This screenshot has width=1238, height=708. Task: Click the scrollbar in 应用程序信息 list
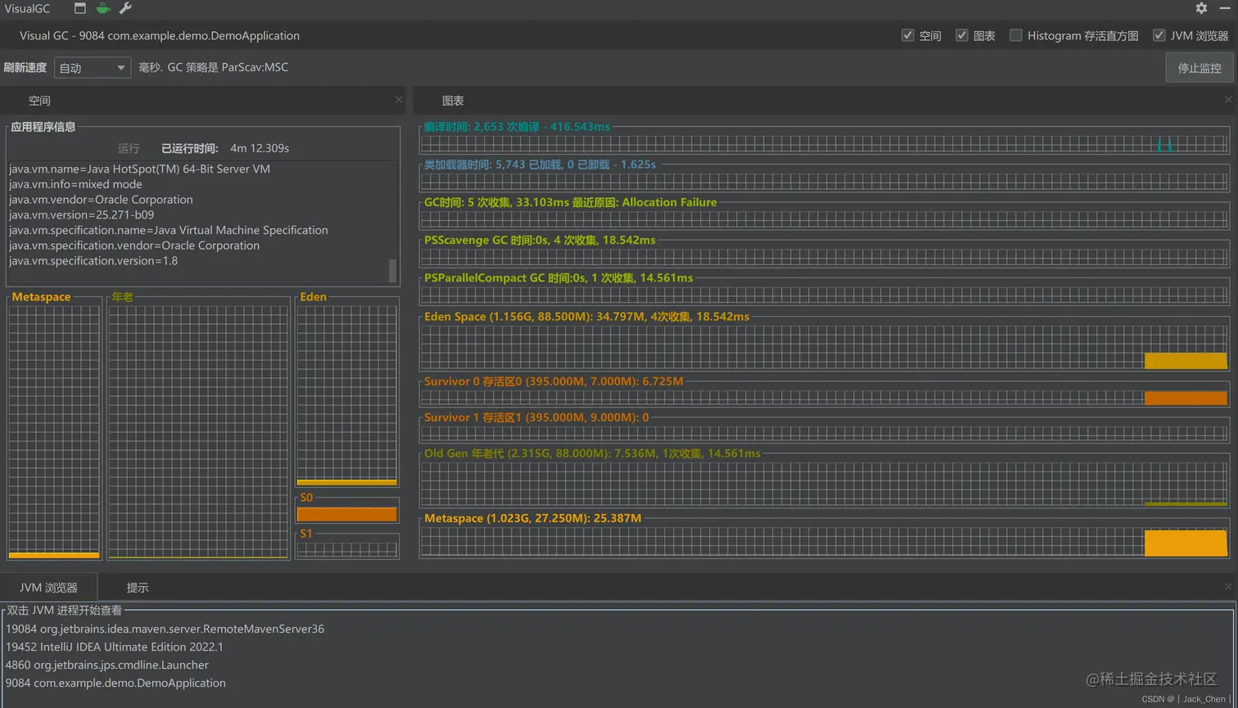click(392, 270)
